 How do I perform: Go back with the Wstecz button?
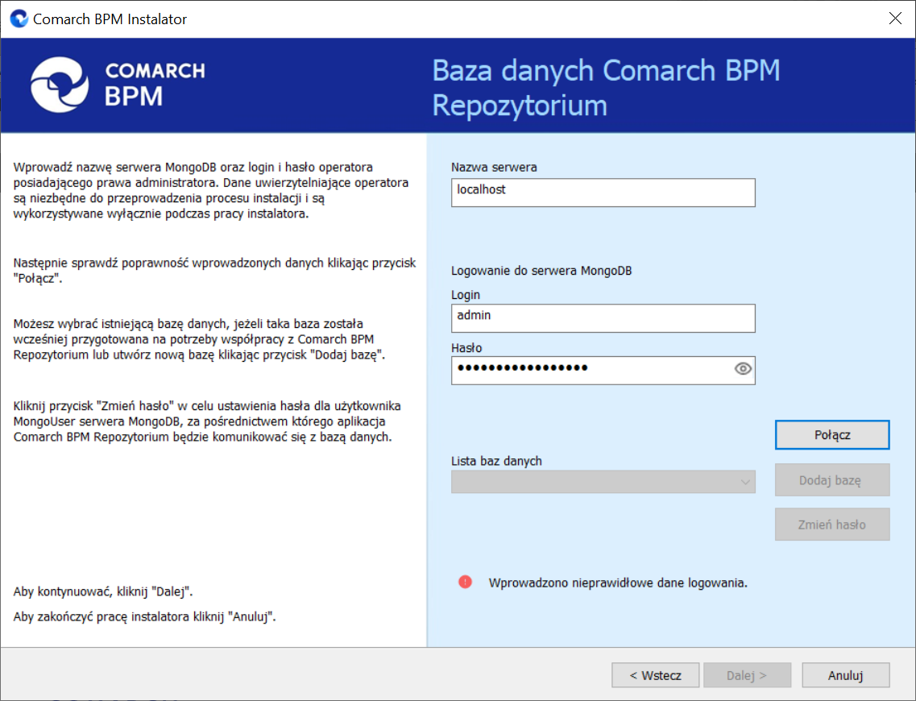(656, 675)
